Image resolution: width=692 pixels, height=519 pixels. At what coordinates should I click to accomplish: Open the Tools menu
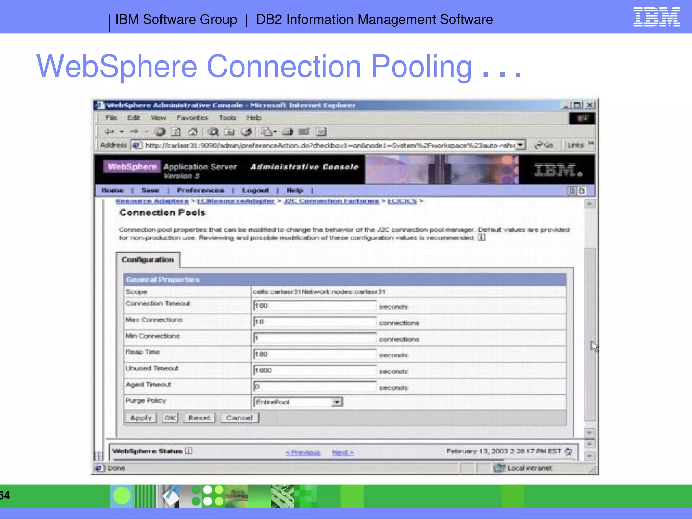(227, 118)
